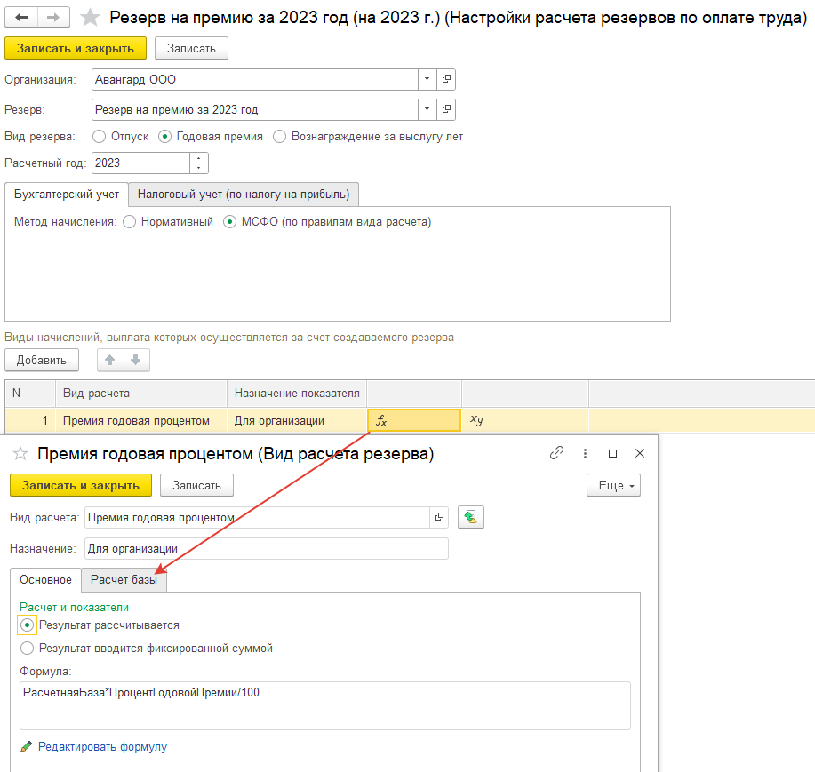The height and width of the screenshot is (772, 815).
Task: Go back with the left arrow button
Action: 21,18
